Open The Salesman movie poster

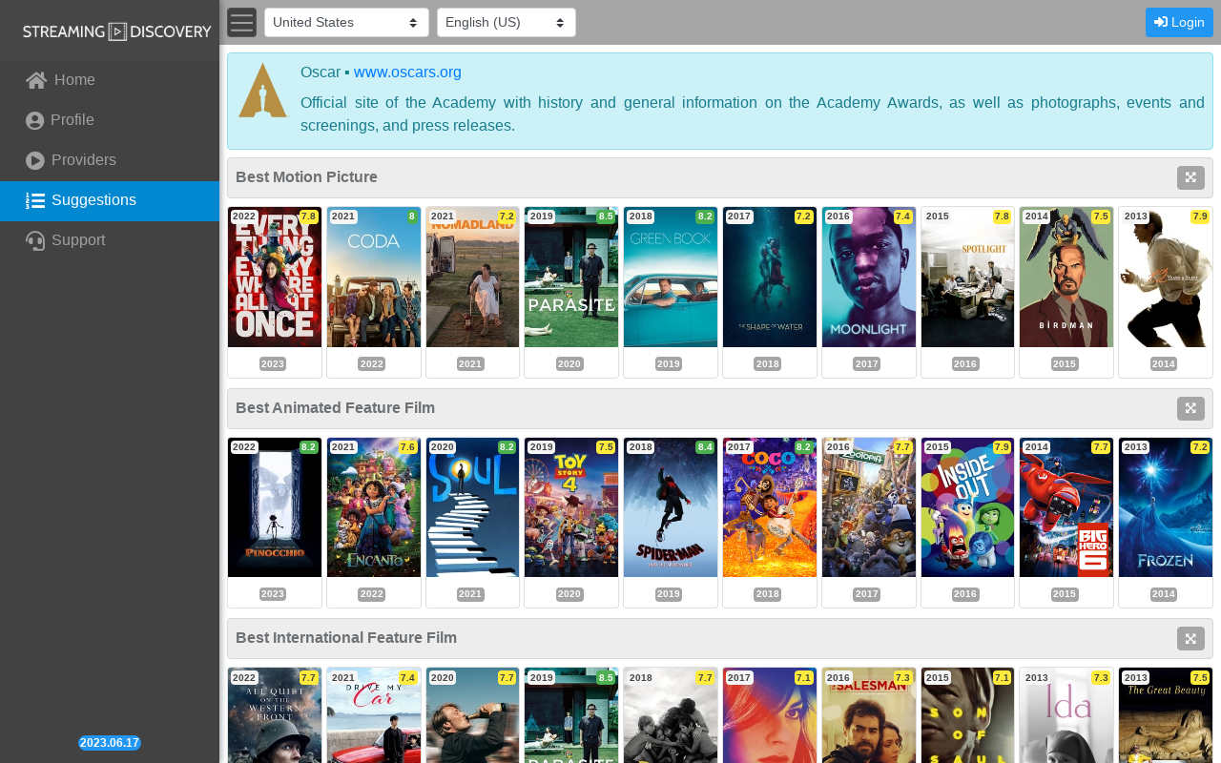coord(869,715)
